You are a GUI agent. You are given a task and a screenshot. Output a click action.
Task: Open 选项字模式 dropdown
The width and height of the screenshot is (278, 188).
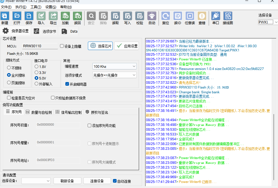pyautogui.click(x=114, y=75)
